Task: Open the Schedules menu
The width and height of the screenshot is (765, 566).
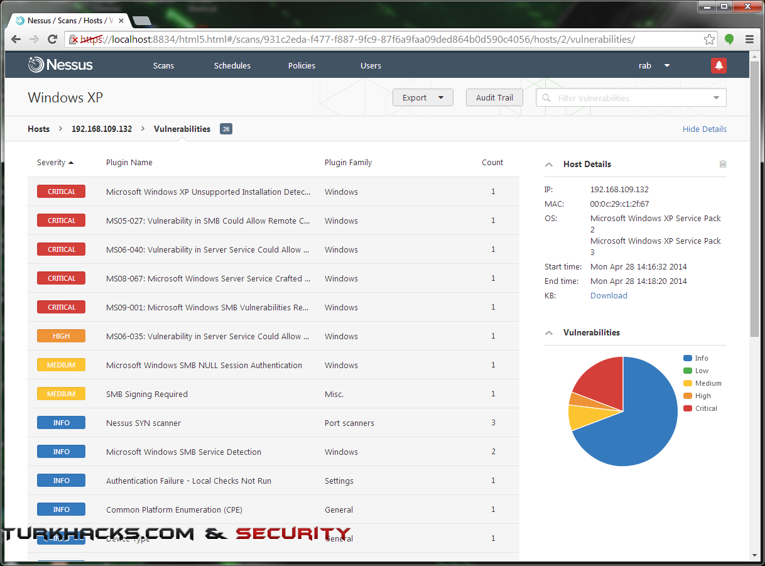Action: (232, 65)
